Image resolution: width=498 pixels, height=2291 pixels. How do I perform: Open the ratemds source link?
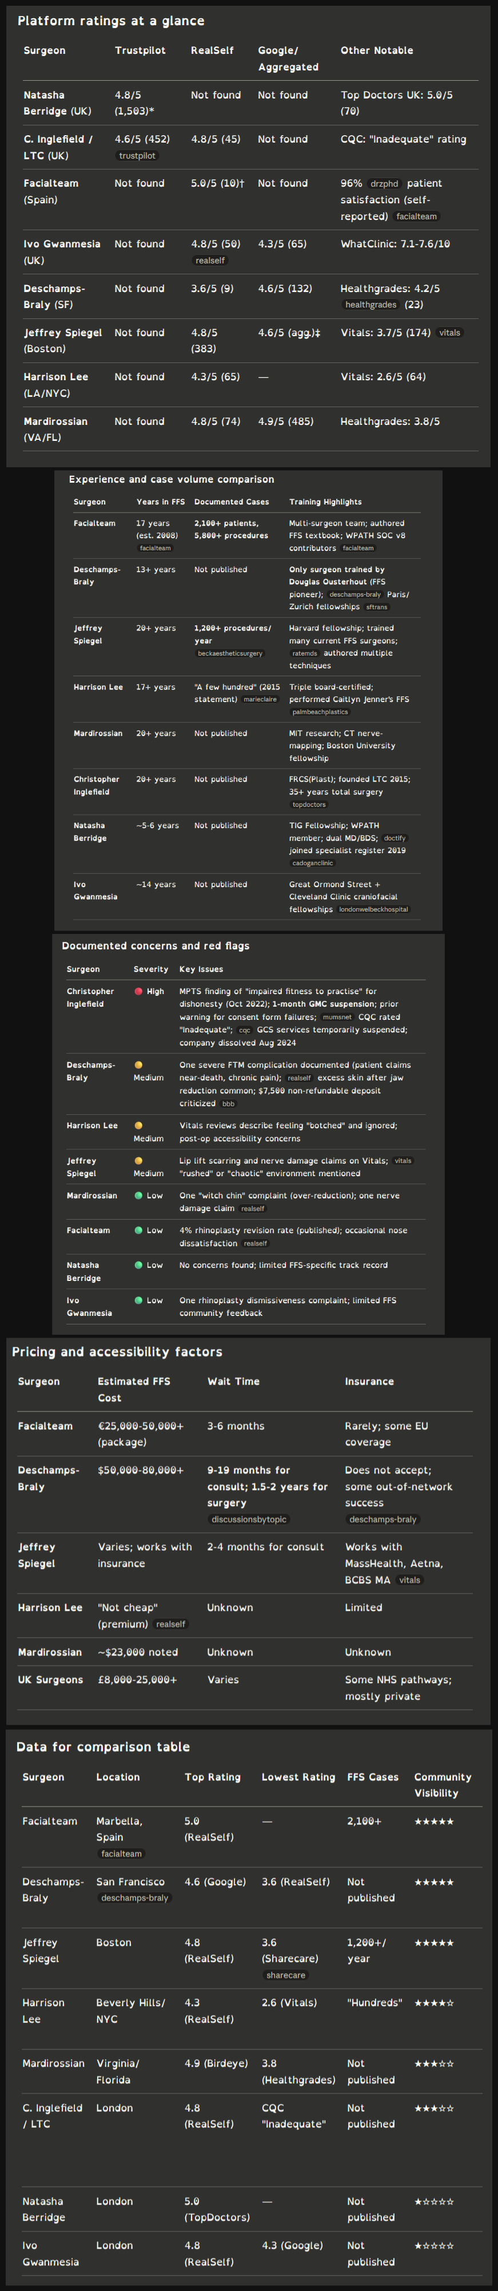[x=305, y=654]
